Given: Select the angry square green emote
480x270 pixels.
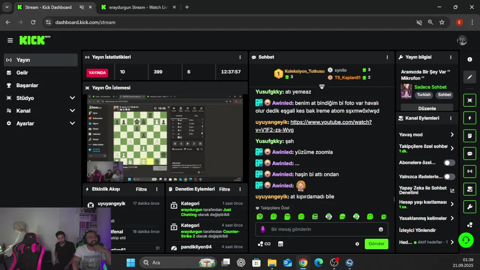Looking at the screenshot, I should coord(315,216).
